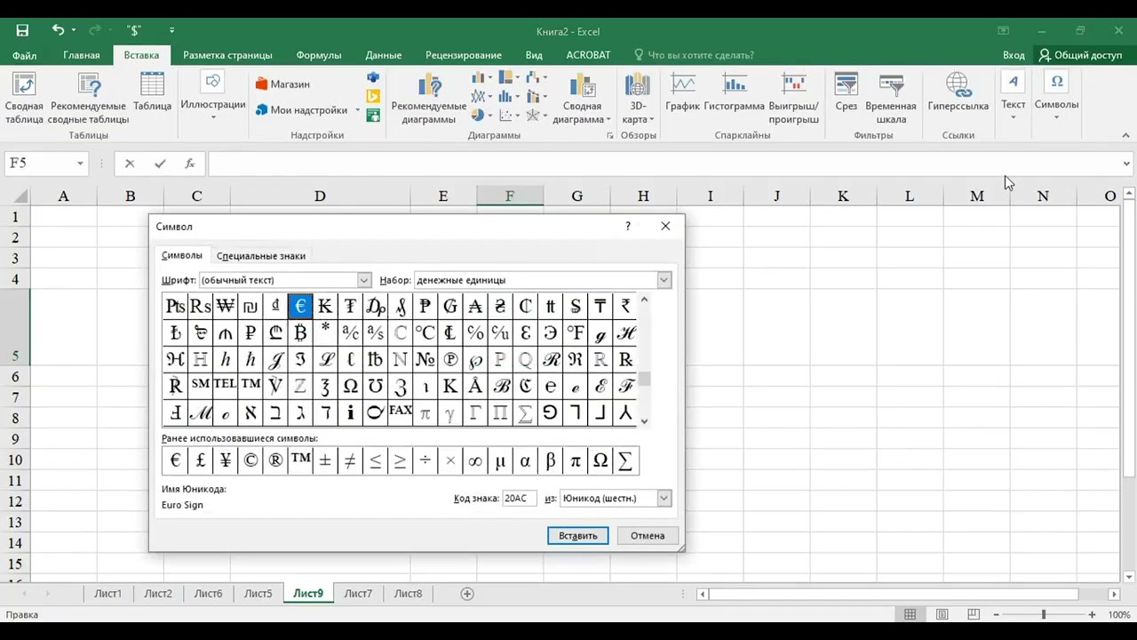Image resolution: width=1137 pixels, height=640 pixels.
Task: Insert Гистограмма sparkline
Action: [735, 93]
